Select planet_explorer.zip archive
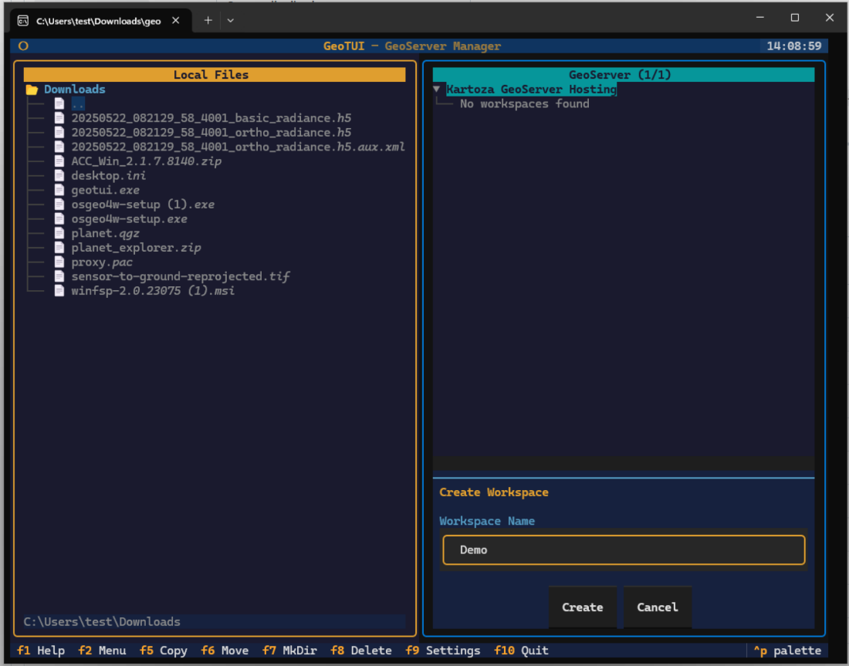 click(137, 248)
